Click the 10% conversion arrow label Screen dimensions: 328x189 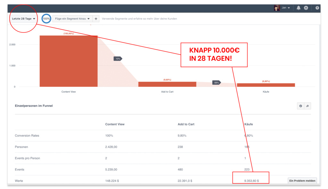point(118,59)
